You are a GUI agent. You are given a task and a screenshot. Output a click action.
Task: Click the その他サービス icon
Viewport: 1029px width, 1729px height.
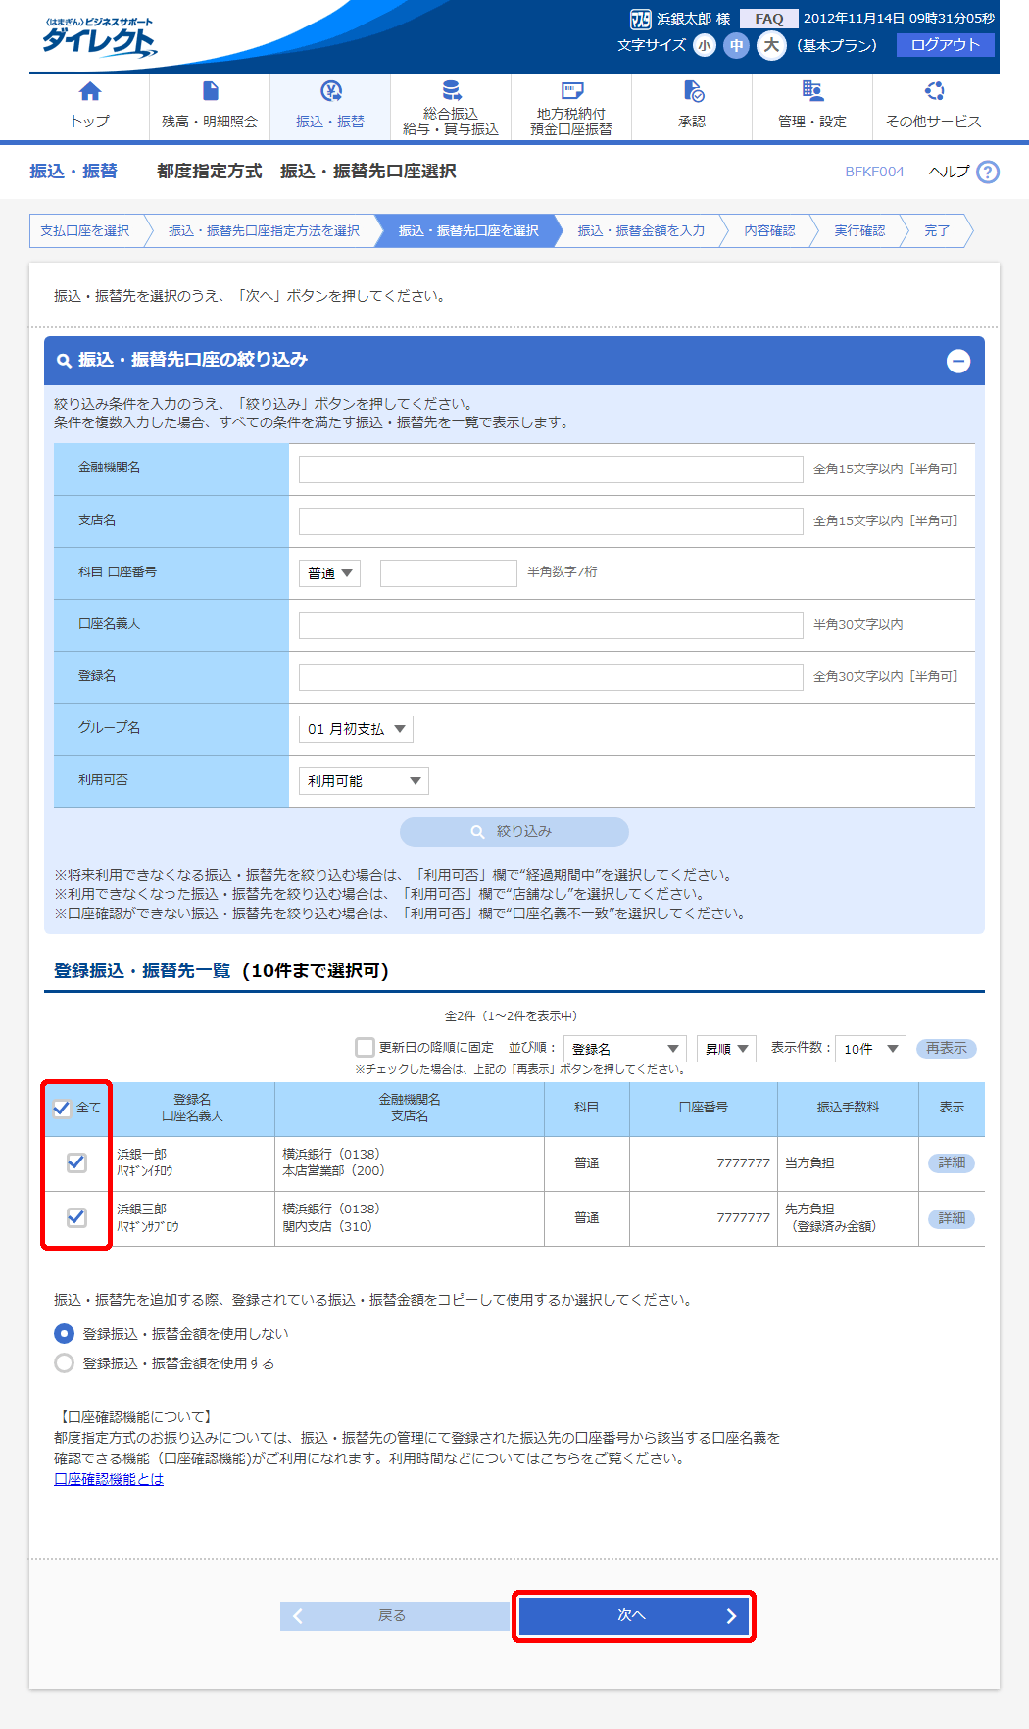coord(934,91)
